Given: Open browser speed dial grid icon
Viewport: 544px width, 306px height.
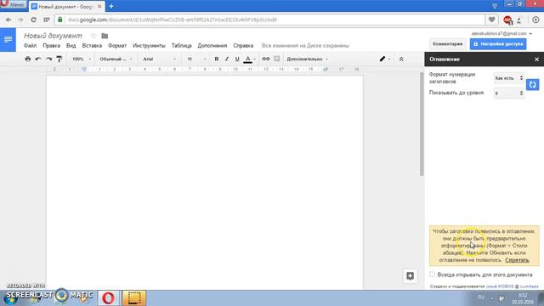Looking at the screenshot, I should pos(46,20).
